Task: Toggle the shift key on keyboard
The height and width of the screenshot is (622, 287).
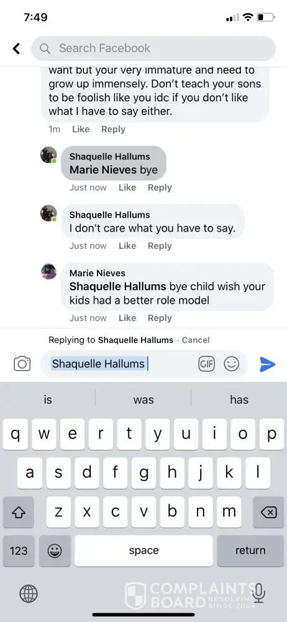Action: point(18,512)
